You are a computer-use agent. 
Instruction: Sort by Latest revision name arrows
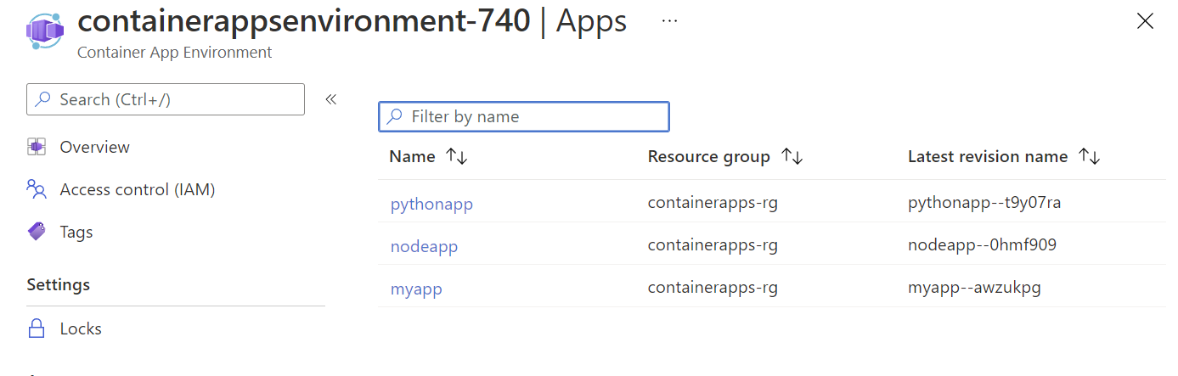click(1090, 156)
